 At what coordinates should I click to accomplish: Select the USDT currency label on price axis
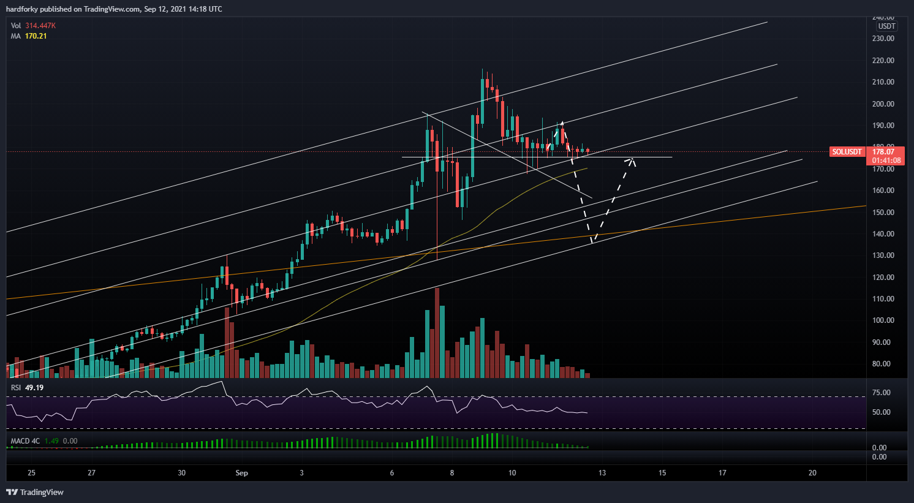[x=886, y=26]
